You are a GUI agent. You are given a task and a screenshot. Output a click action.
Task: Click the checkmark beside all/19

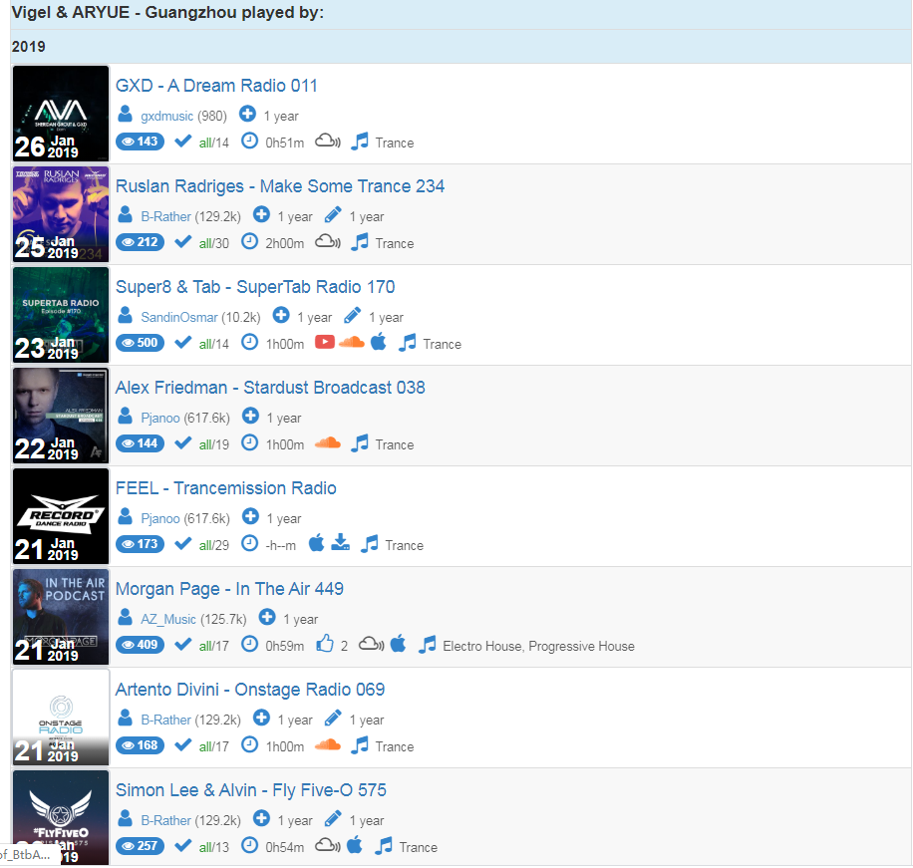182,443
